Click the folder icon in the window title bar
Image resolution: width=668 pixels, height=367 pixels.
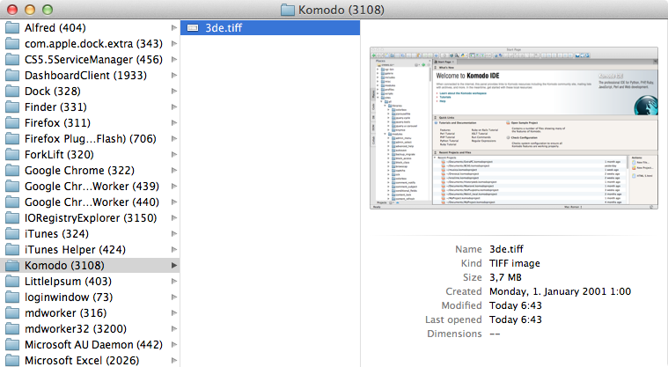coord(288,10)
